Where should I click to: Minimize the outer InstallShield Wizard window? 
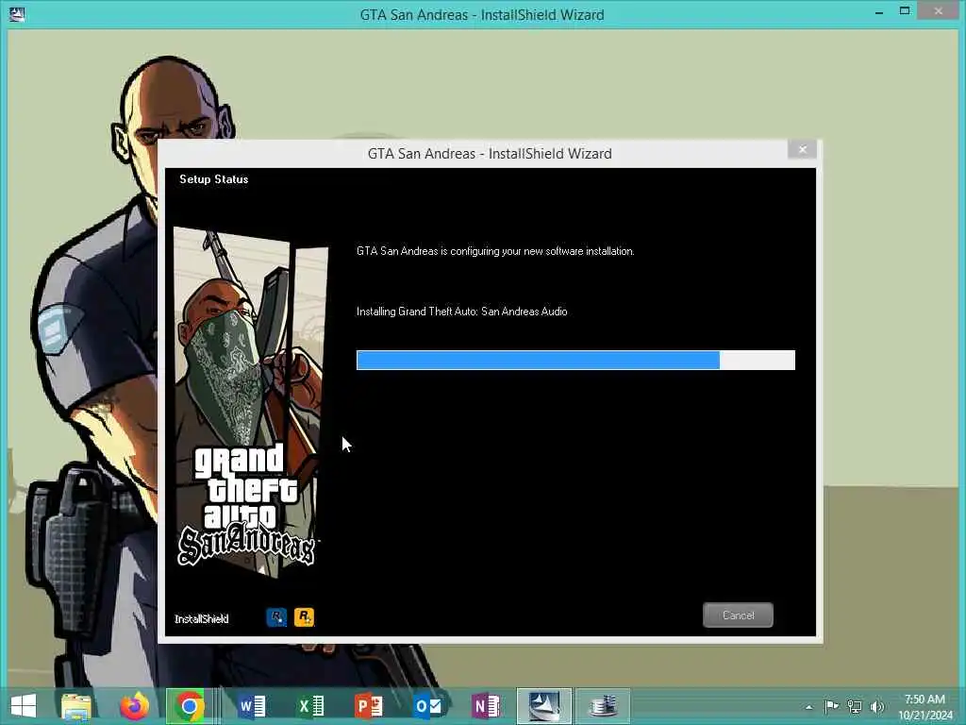pos(879,12)
